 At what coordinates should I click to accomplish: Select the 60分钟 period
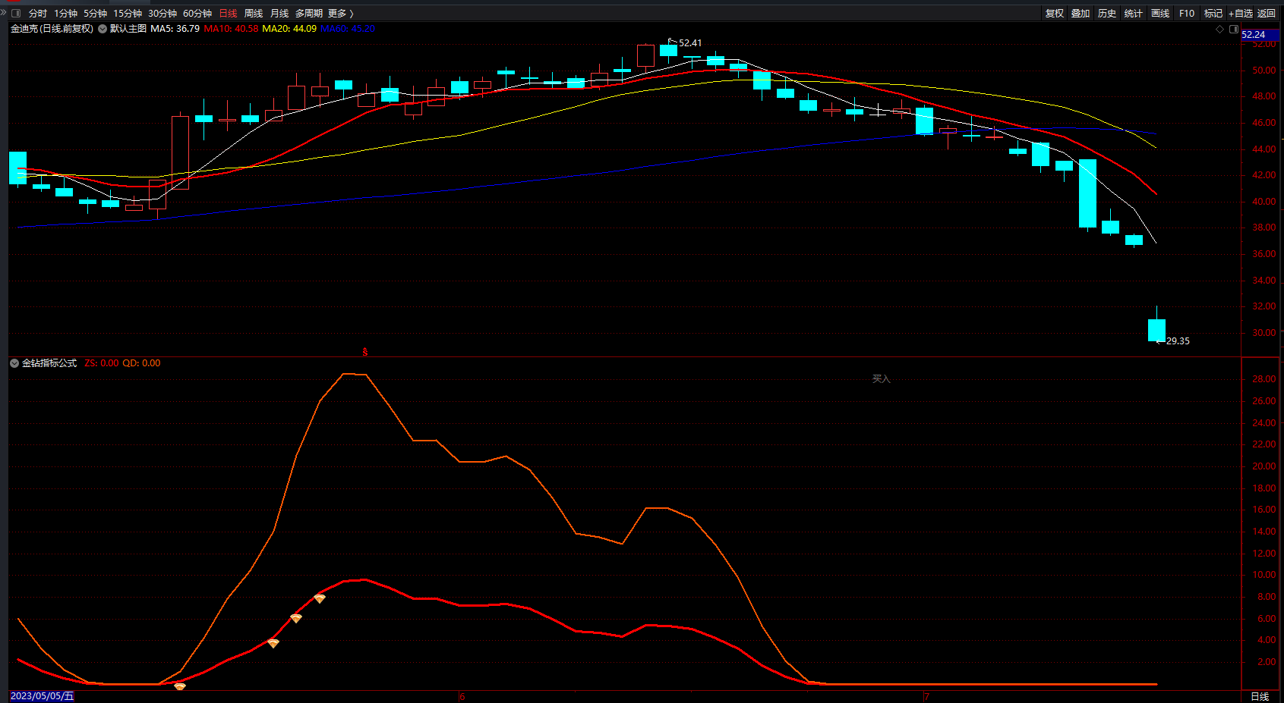[197, 13]
